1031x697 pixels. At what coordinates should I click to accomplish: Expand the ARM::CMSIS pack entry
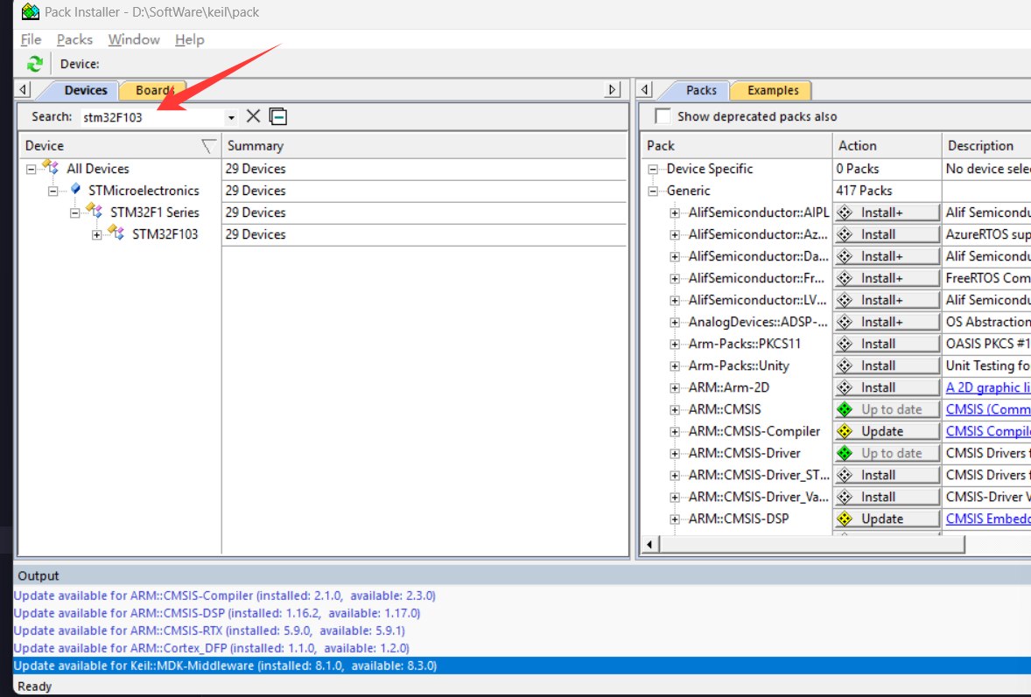click(675, 409)
